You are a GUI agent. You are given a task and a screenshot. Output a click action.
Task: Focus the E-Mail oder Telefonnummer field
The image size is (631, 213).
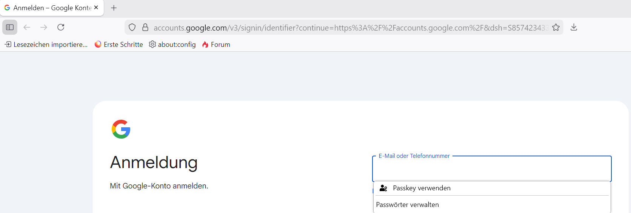491,169
